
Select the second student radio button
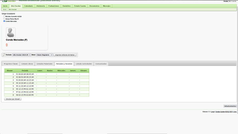point(4,19)
